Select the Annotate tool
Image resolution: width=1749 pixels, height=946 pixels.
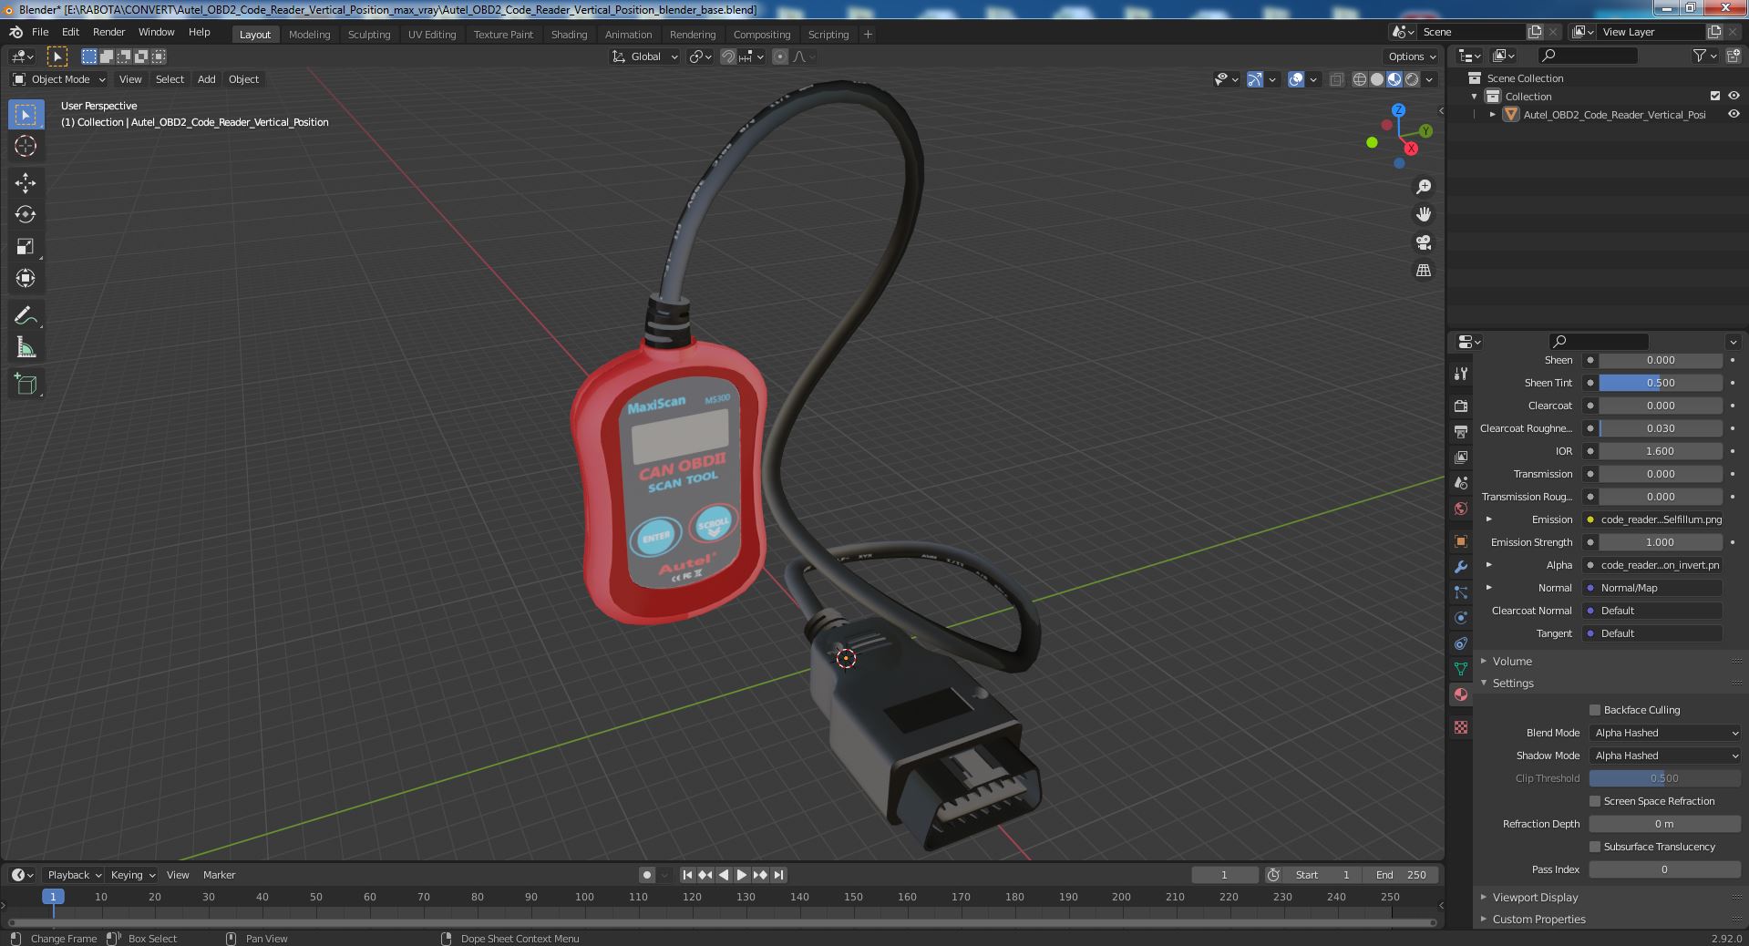(26, 316)
